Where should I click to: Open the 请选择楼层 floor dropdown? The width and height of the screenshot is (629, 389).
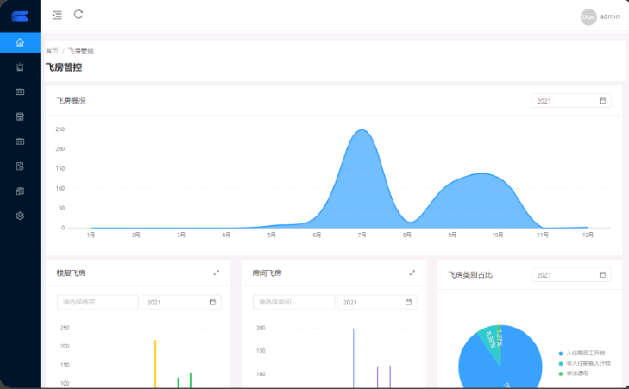pos(97,302)
